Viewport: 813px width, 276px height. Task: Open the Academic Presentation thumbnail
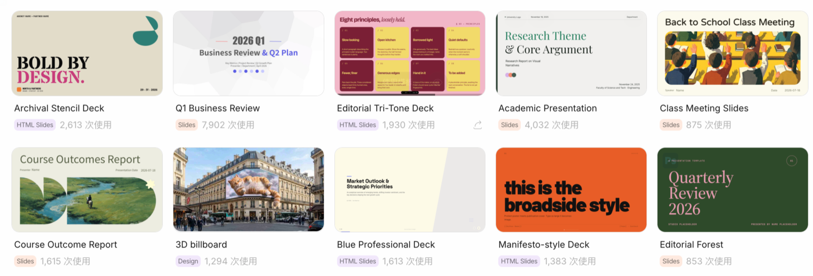tap(571, 53)
